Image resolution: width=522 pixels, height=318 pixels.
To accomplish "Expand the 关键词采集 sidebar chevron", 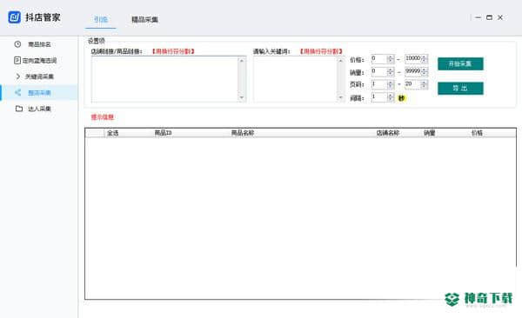I will click(18, 76).
